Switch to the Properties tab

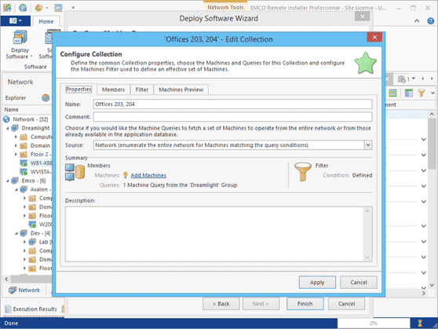tap(78, 90)
